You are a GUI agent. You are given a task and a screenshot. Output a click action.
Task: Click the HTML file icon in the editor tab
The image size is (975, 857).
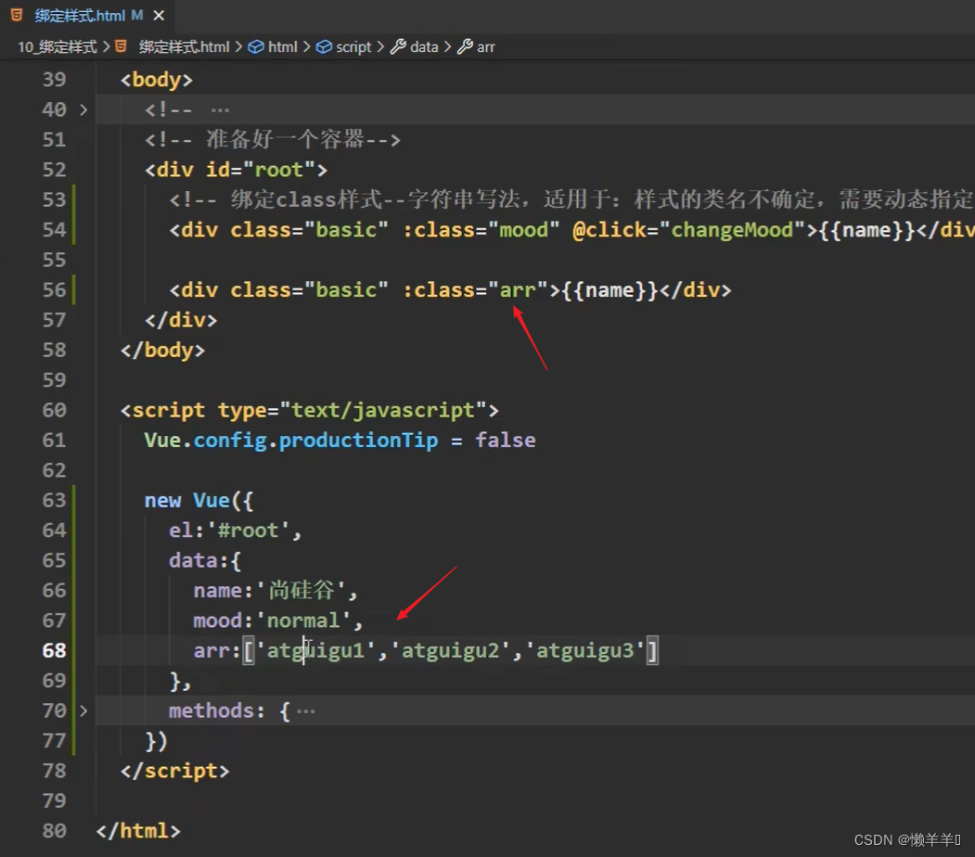pos(17,16)
